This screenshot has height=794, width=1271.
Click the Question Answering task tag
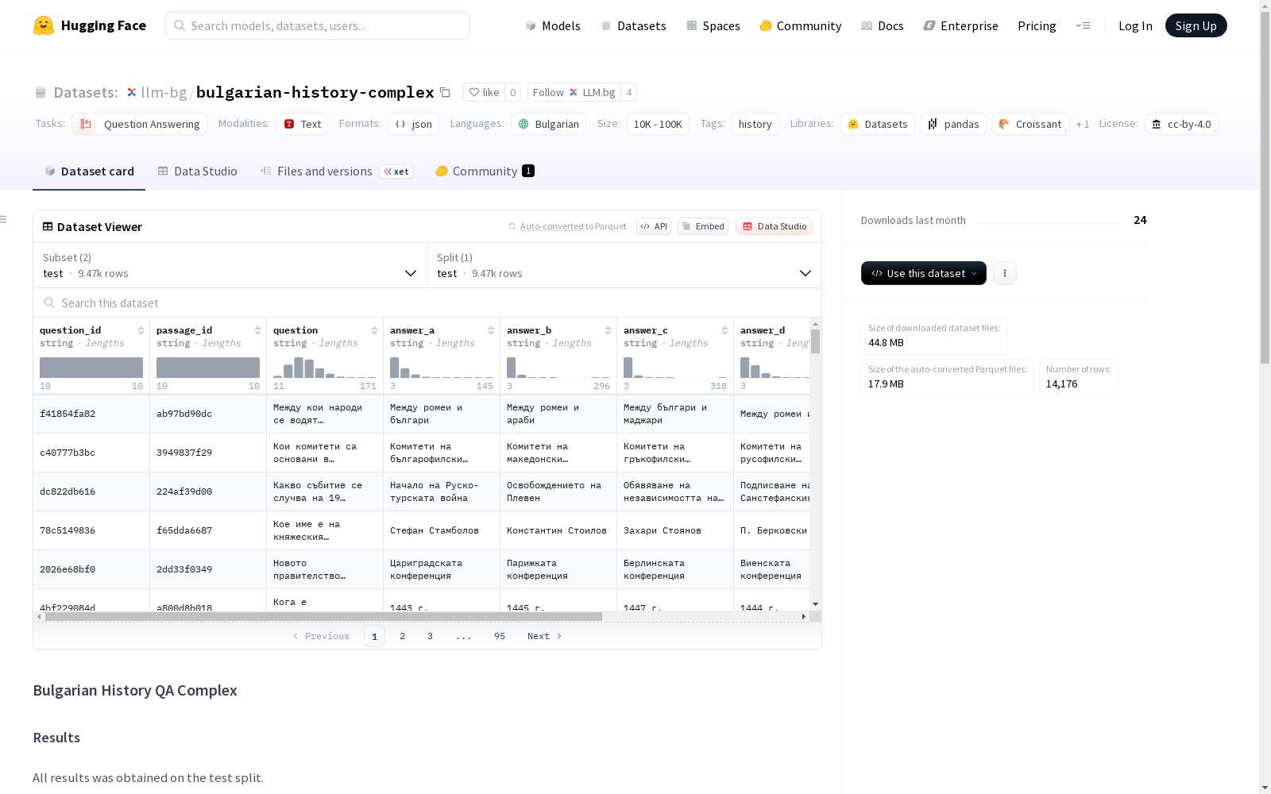[140, 124]
